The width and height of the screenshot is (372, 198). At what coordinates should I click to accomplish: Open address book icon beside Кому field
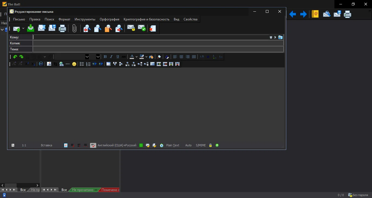[280, 37]
